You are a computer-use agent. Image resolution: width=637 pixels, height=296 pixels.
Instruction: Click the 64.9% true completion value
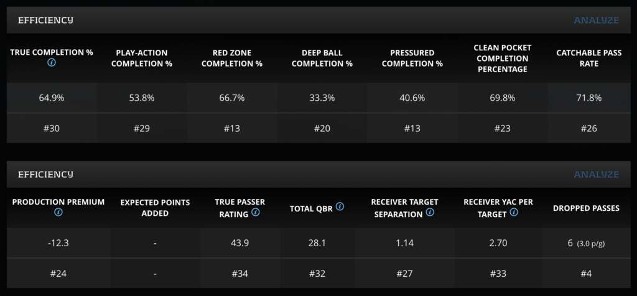[x=52, y=98]
